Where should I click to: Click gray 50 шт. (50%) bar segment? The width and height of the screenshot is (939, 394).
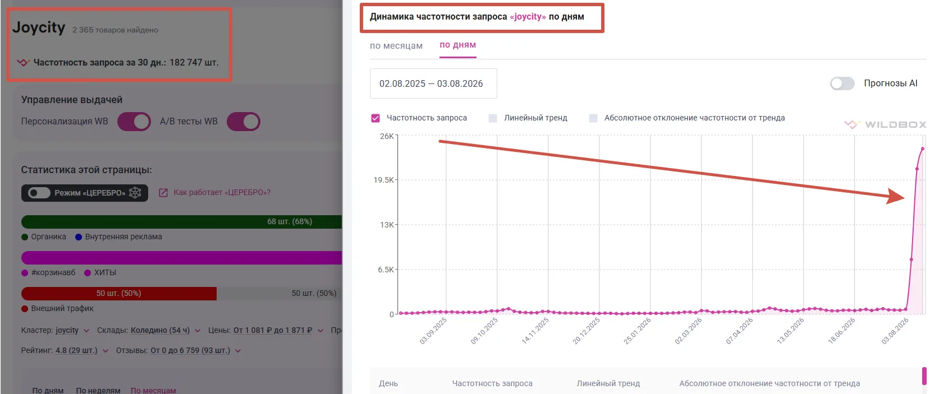[279, 294]
